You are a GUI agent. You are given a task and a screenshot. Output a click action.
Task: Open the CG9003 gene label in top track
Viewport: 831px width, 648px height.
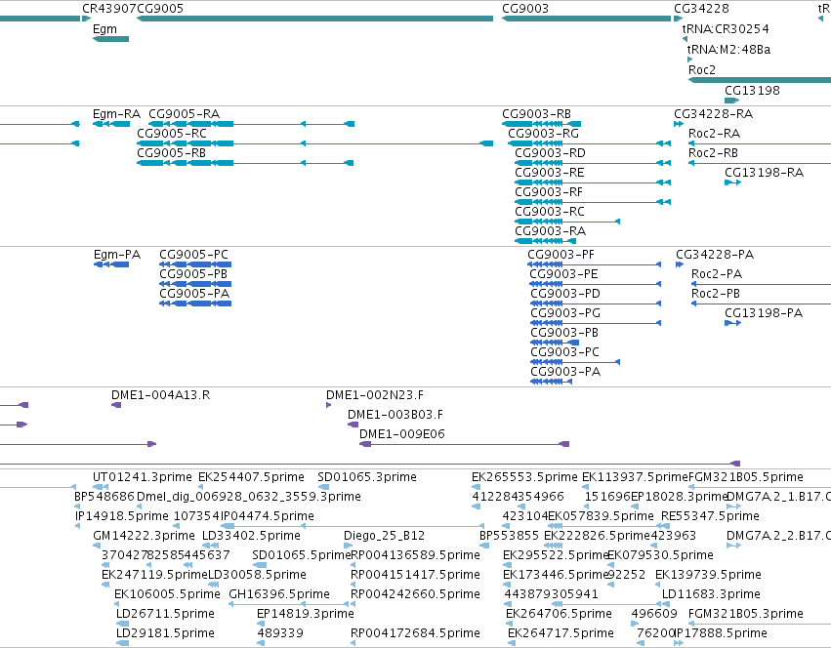coord(525,9)
